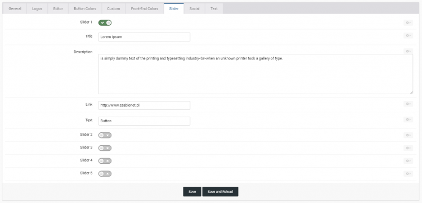Enable the Slider 2 toggle
Screen dimensions: 422x203
click(x=105, y=135)
